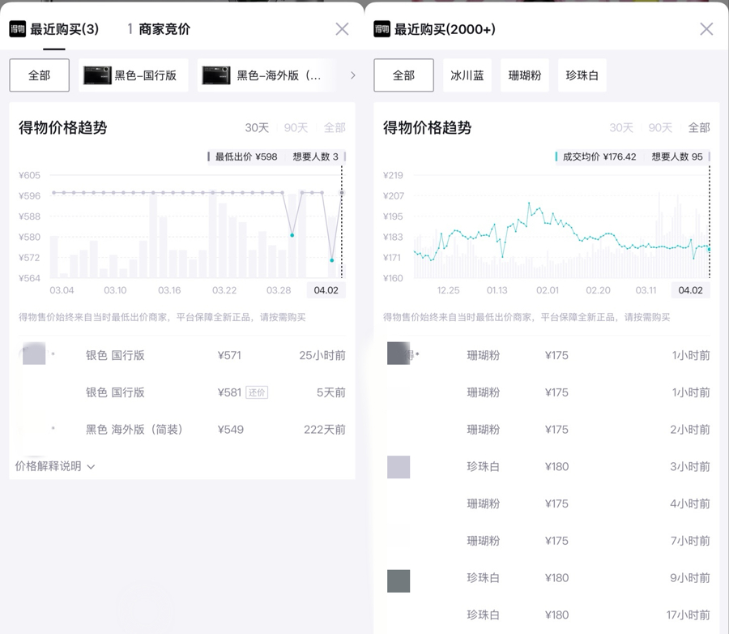Image resolution: width=729 pixels, height=634 pixels.
Task: Choose 全部 range in right price chart
Action: [698, 128]
